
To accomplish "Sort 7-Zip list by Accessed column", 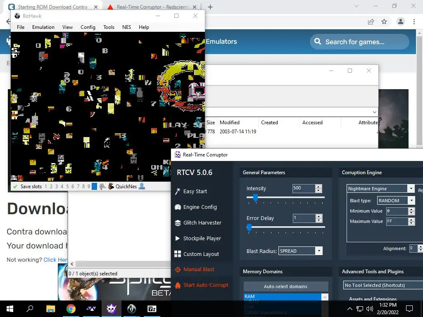I will (x=320, y=122).
